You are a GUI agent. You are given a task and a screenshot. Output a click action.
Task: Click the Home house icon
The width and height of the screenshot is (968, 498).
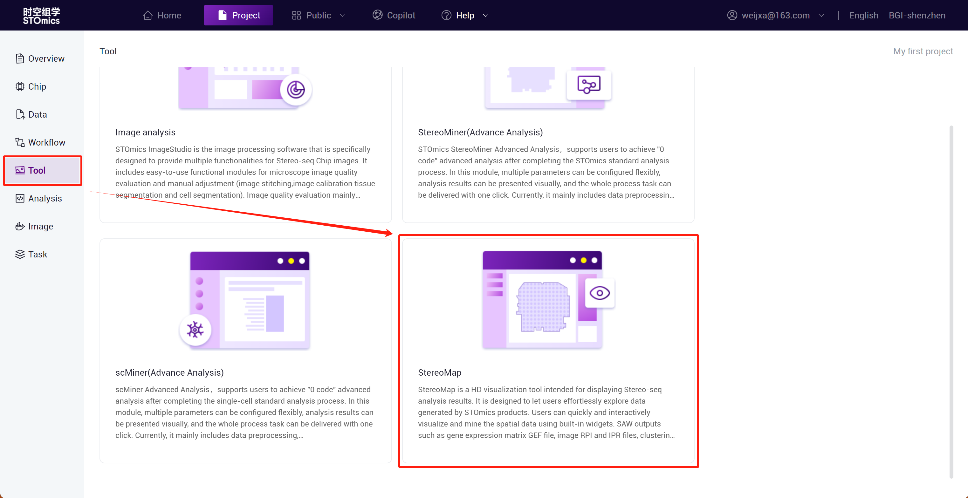(x=148, y=15)
